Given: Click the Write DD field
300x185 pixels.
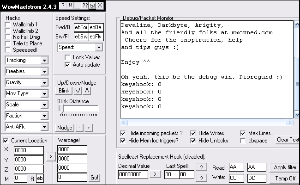Looking at the screenshot, I should 257,178.
